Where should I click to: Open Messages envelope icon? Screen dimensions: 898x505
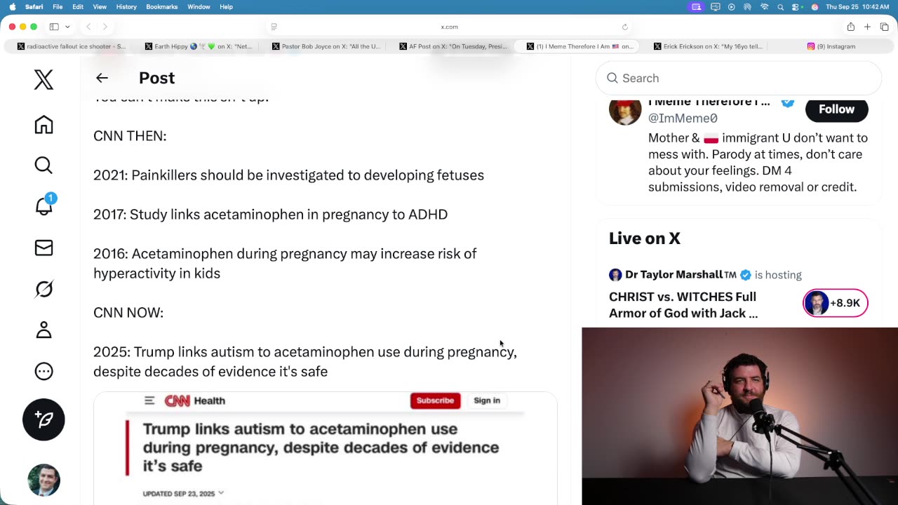[43, 248]
